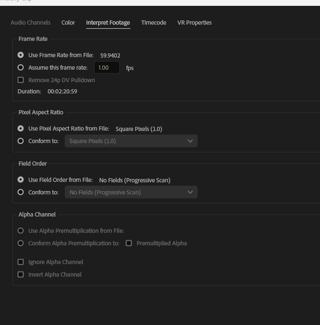Viewport: 320px width, 325px height.
Task: Click the frame rate fps input field
Action: [107, 68]
